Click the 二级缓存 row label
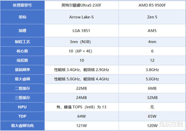Screen dimensions: 186x131 click(22, 88)
